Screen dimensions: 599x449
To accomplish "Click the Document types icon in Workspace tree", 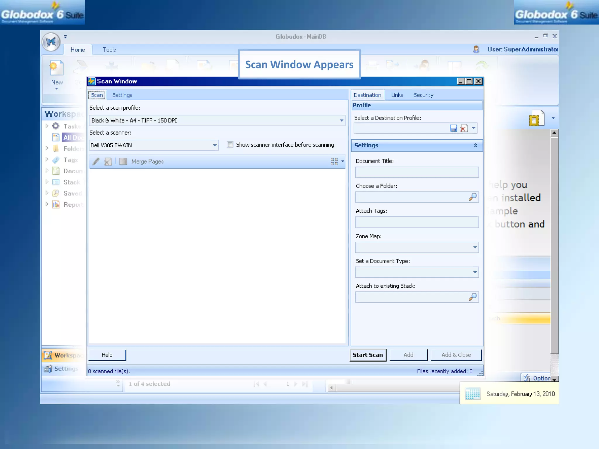I will pos(56,171).
